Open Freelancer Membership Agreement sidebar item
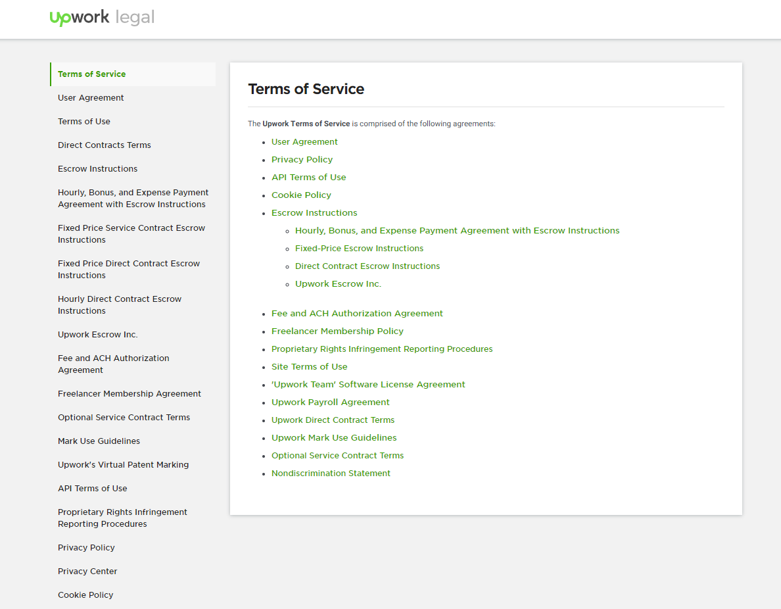 (x=130, y=394)
